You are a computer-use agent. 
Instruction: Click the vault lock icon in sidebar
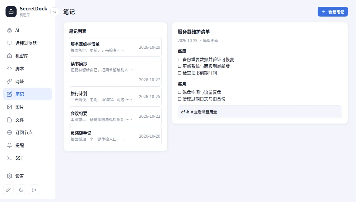coord(10,56)
